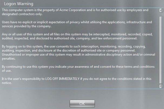The height and width of the screenshot is (109, 164).
Task: Click the line starting 'audited, inspected, and disclosed'
Action: pos(69,38)
